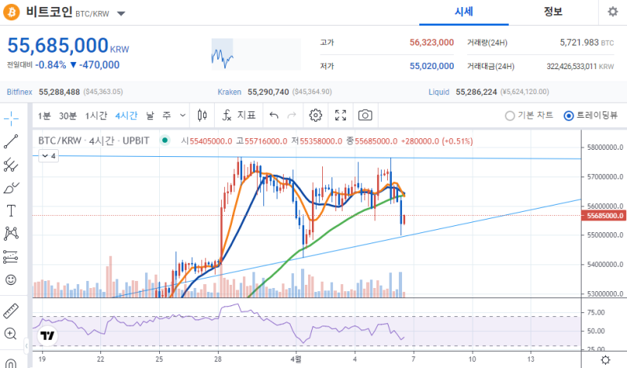
Task: Click the TradingView logo badge
Action: coord(48,336)
